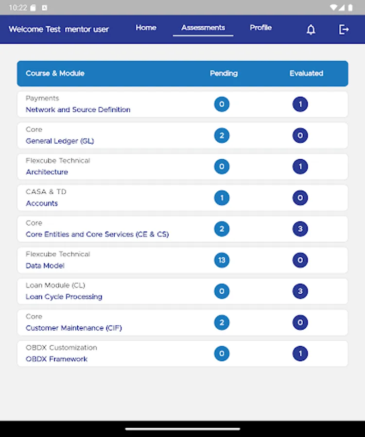Tap the pending badge for General Ledger (GL)
365x437 pixels.
tap(222, 135)
